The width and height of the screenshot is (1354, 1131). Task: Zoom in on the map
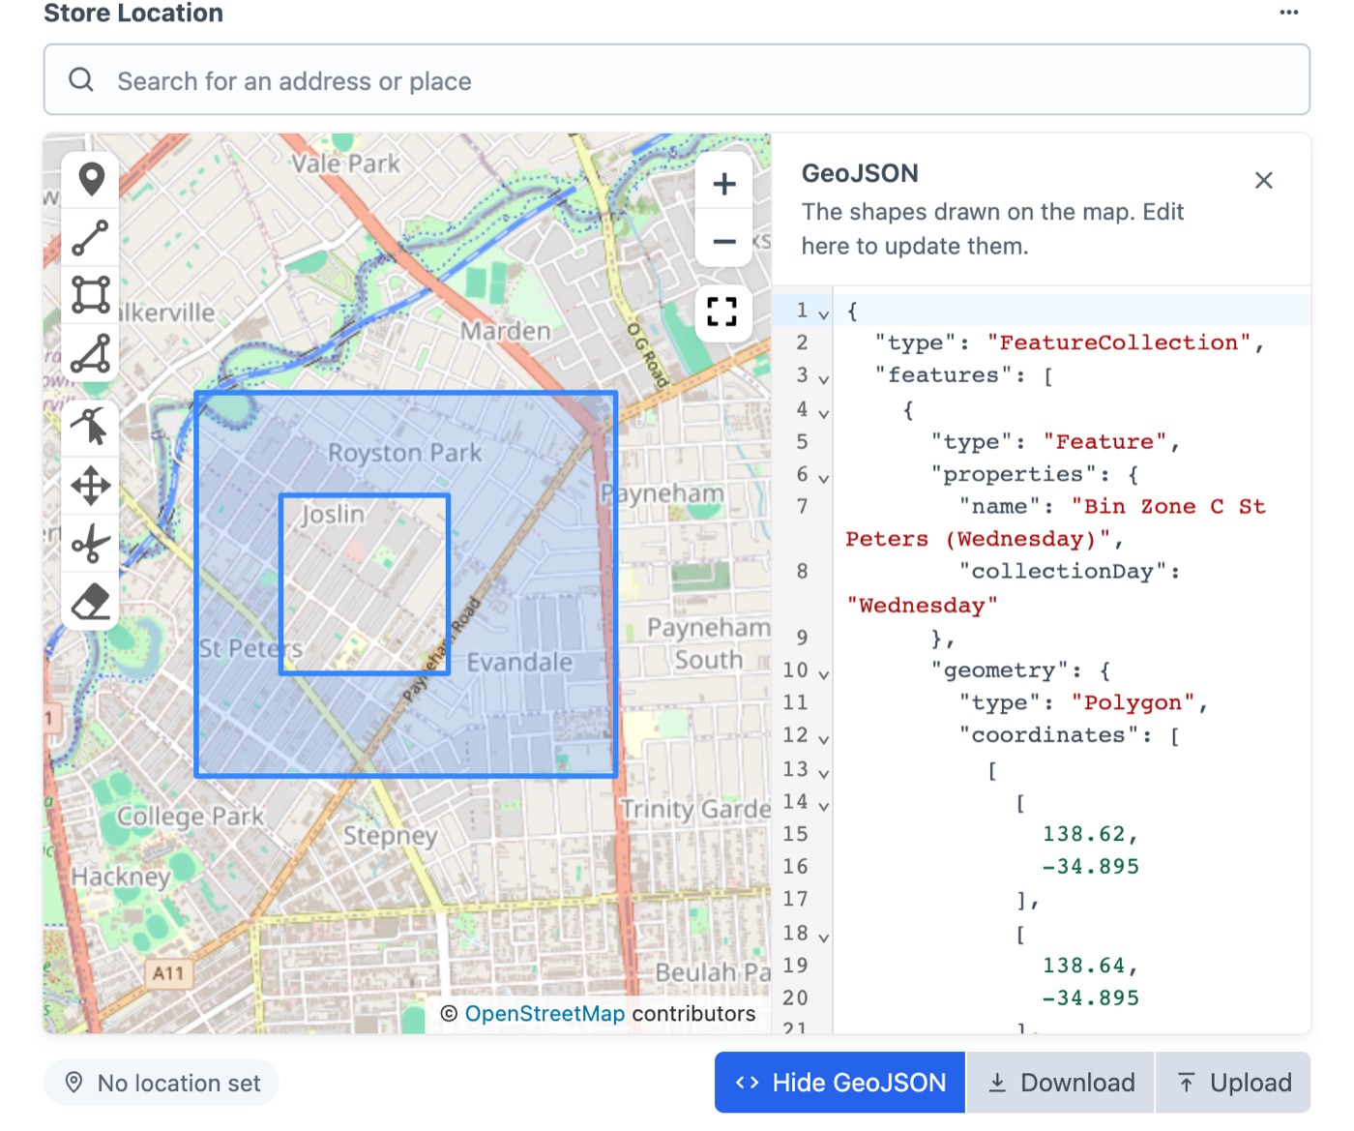point(724,184)
